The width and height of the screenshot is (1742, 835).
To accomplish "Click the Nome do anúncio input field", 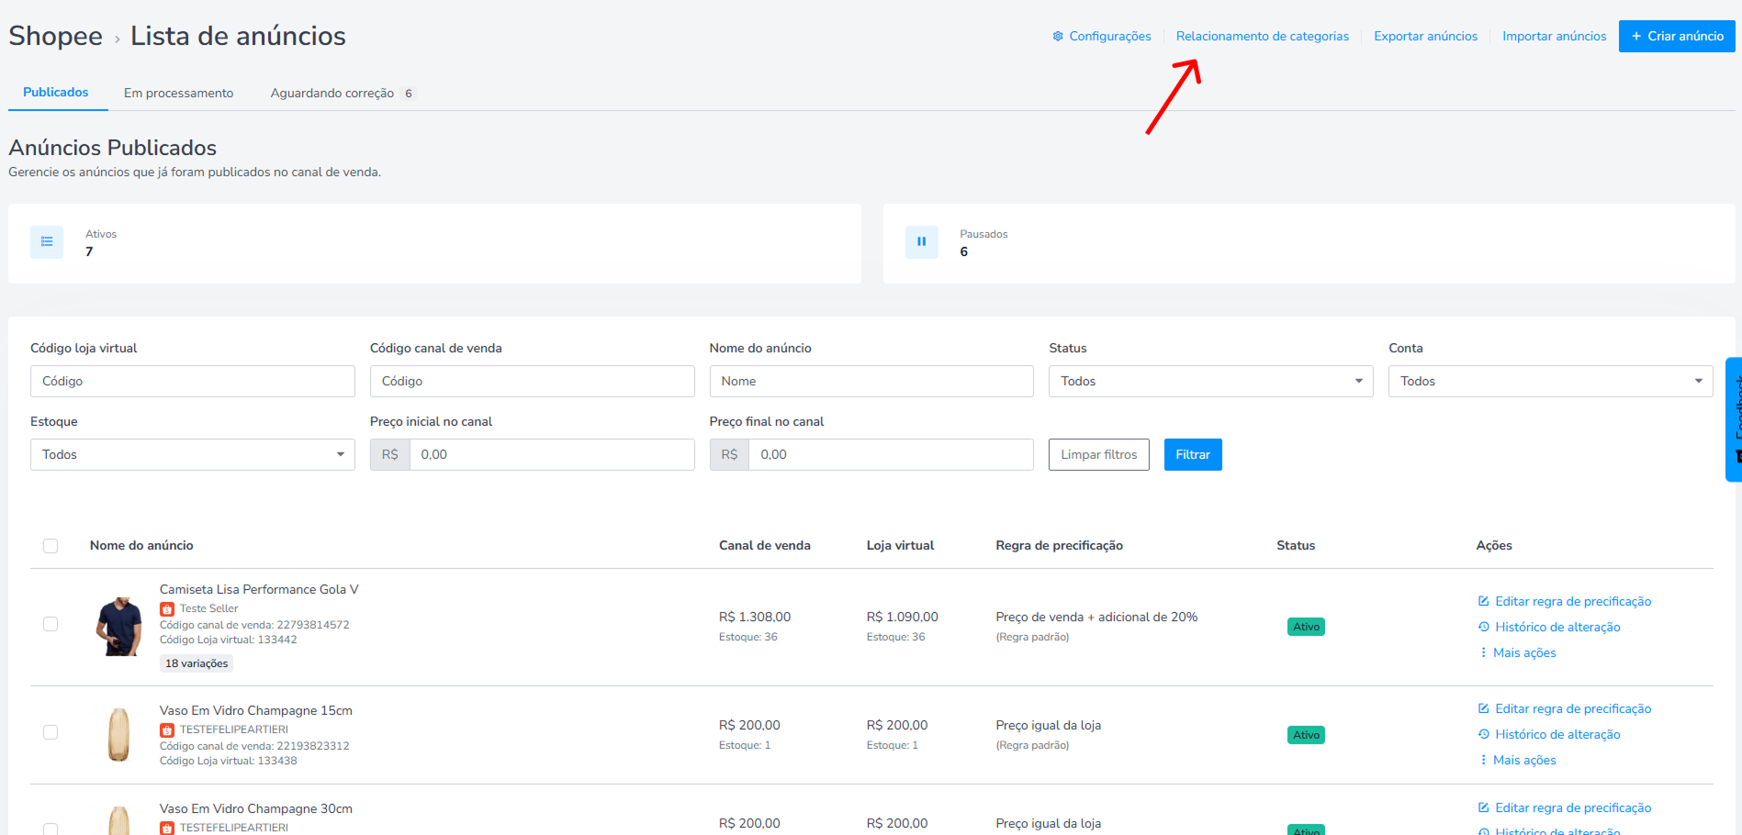I will coord(871,382).
